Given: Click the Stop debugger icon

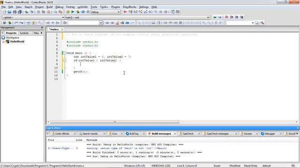Looking at the screenshot, I should (166, 12).
